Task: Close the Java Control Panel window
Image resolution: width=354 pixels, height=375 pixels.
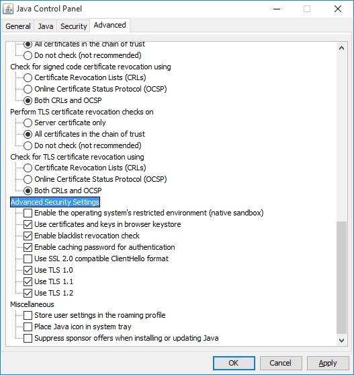Action: 337,9
